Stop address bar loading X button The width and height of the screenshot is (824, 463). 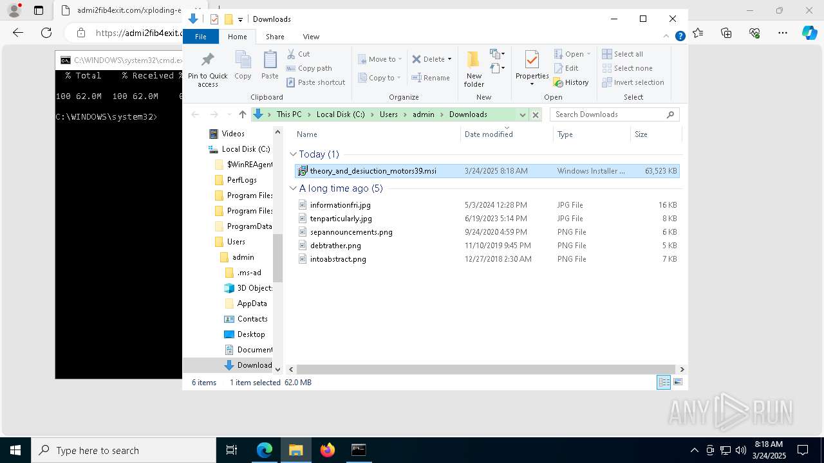pos(535,114)
